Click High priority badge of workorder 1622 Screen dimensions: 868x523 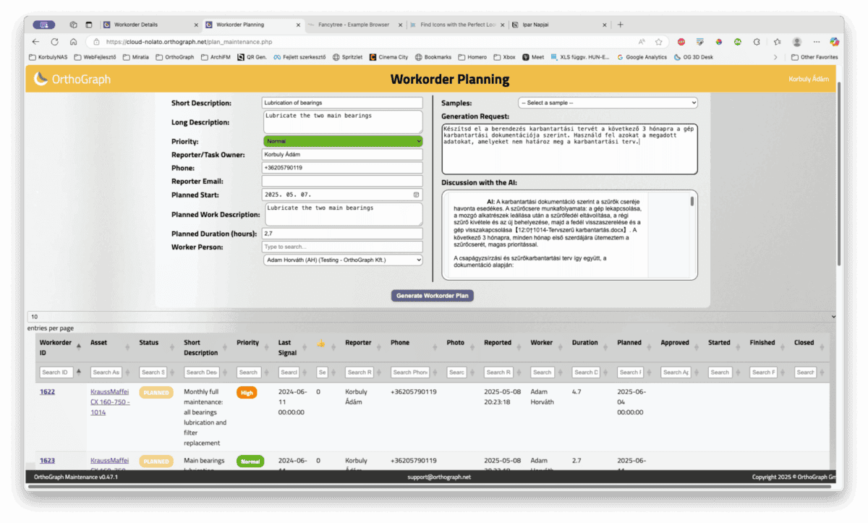pyautogui.click(x=247, y=393)
